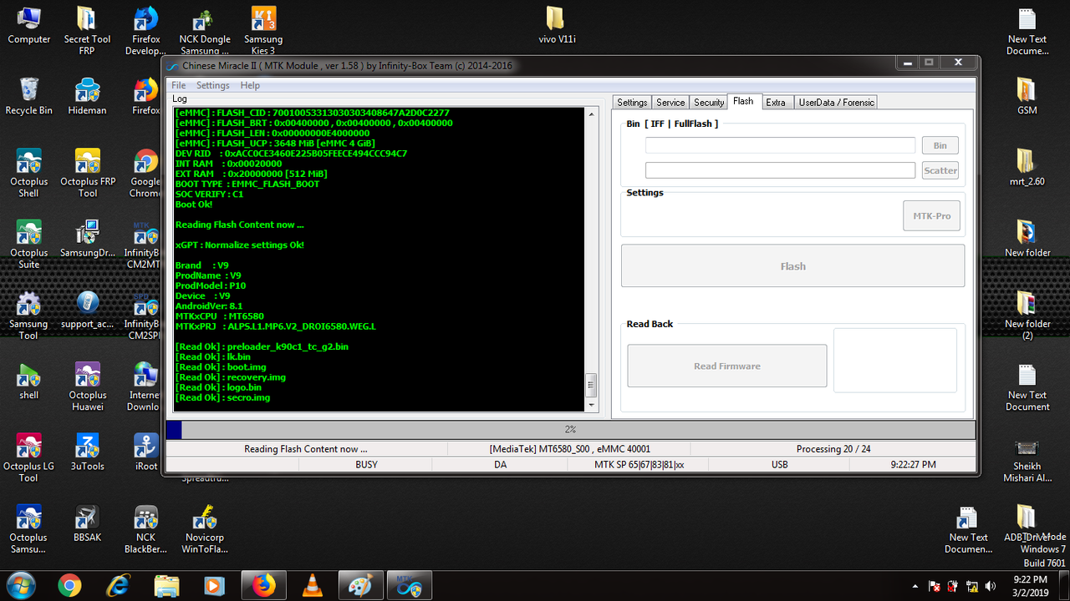Open support_ac... desktop icon
The image size is (1070, 601).
pyautogui.click(x=87, y=310)
